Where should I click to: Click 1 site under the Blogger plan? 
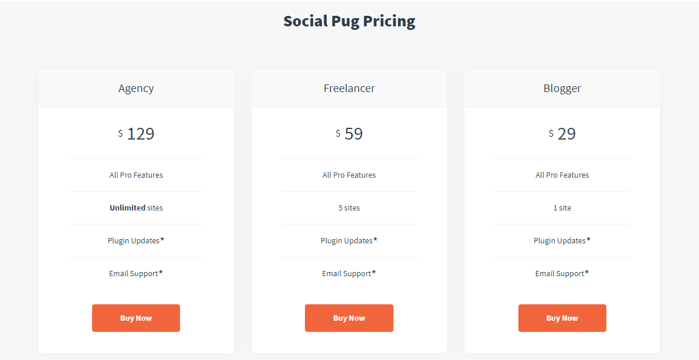click(562, 208)
